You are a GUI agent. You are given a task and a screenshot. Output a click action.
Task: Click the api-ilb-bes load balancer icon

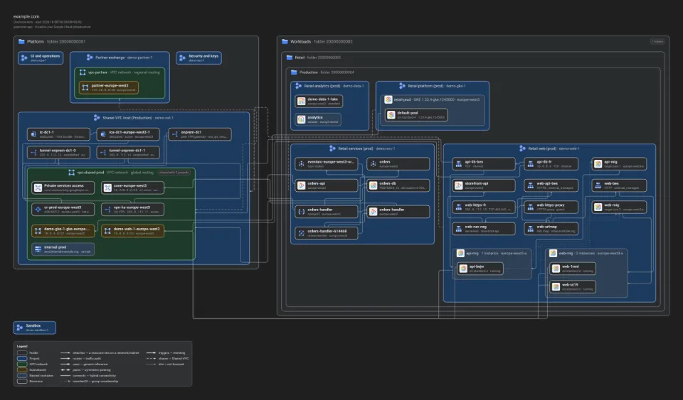click(459, 164)
